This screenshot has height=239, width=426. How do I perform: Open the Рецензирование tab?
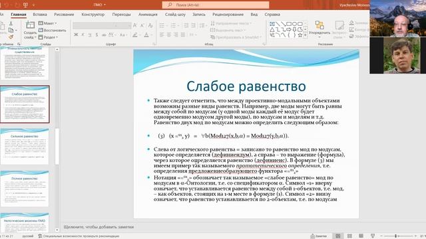(228, 15)
